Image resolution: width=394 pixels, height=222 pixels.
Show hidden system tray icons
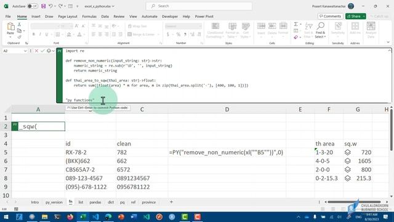click(x=298, y=216)
